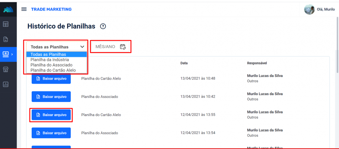The height and width of the screenshot is (149, 339).
Task: Open the bar chart reports sidebar icon
Action: (x=6, y=84)
